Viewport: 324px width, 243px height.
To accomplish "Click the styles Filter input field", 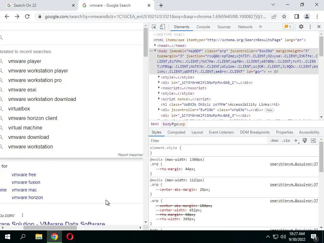I will coord(208,141).
